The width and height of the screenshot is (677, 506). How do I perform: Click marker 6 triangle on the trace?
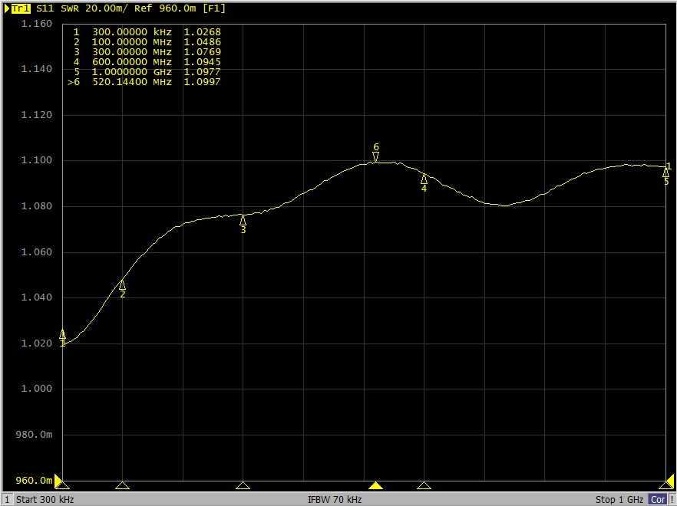[x=375, y=157]
